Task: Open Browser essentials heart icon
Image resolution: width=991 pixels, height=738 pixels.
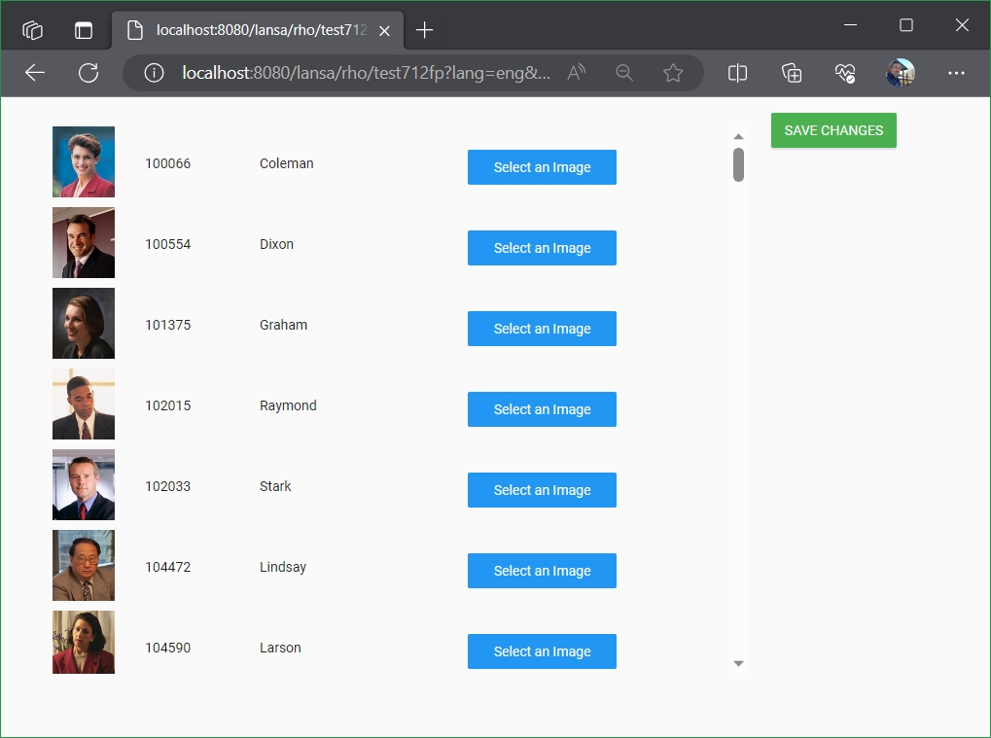Action: (845, 73)
